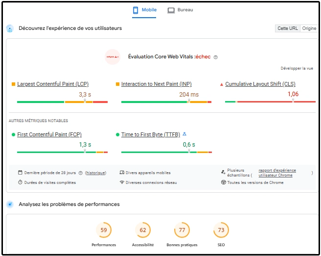
Task: Open rapport d'expérience utilisateur Chrome link
Action: click(276, 173)
